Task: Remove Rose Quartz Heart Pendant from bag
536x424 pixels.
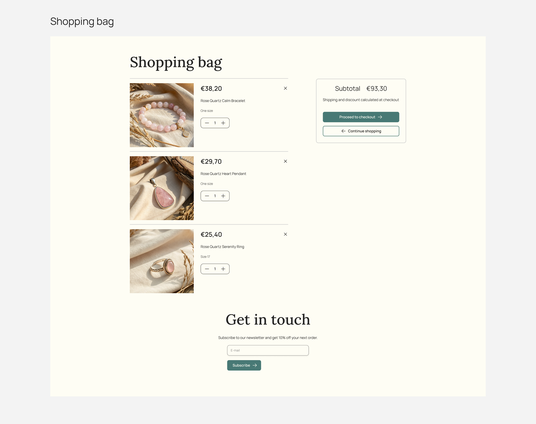Action: (285, 161)
